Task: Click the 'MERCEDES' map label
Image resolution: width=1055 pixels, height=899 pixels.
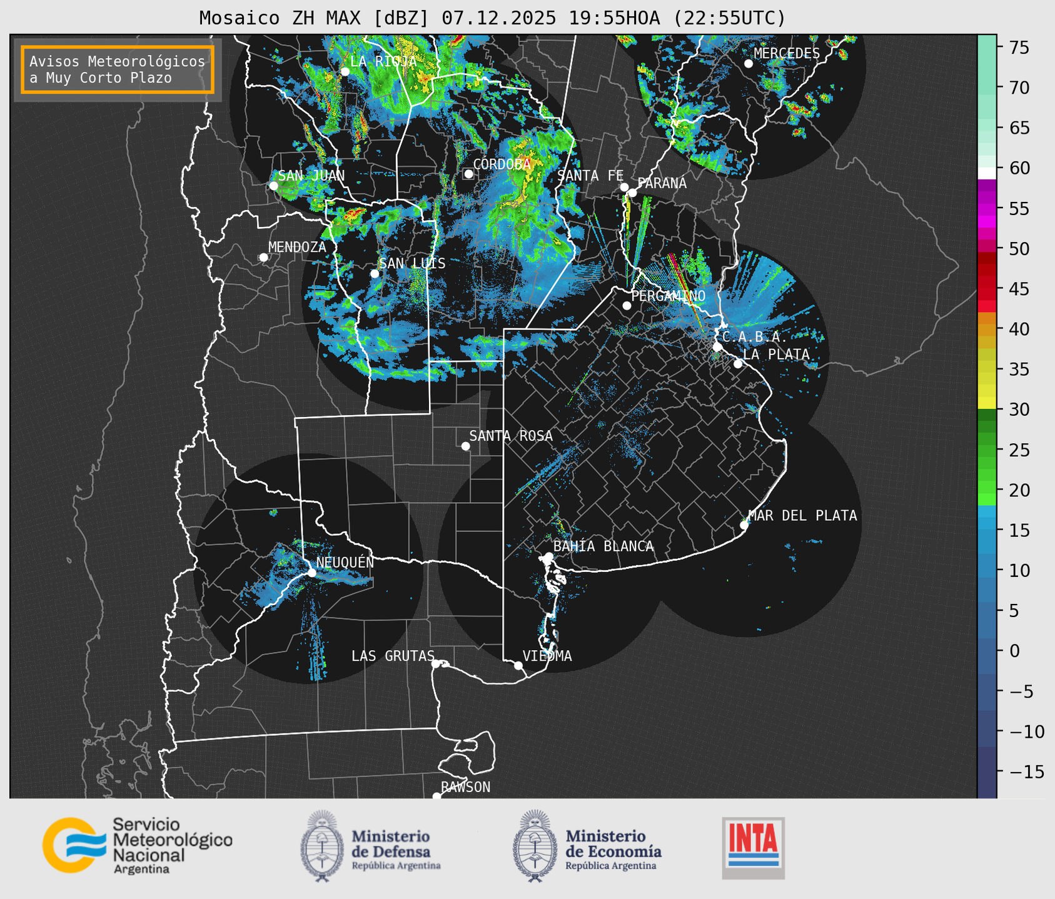Action: pyautogui.click(x=787, y=53)
